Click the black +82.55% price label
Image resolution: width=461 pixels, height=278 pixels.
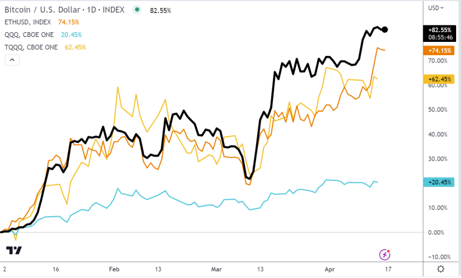(x=439, y=30)
